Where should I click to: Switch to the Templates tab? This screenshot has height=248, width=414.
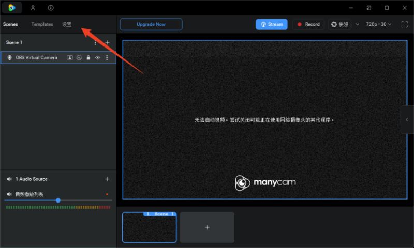(42, 24)
